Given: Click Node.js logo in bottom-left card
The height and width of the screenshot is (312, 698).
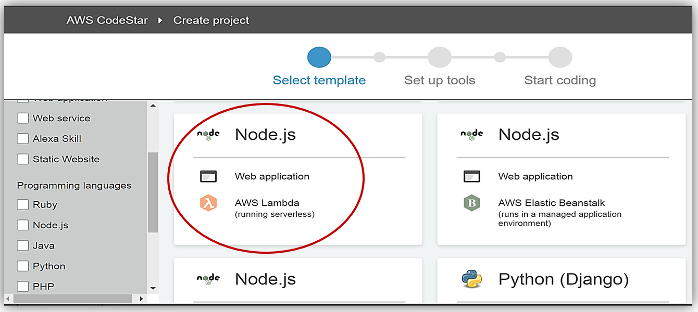Looking at the screenshot, I should coord(208,279).
